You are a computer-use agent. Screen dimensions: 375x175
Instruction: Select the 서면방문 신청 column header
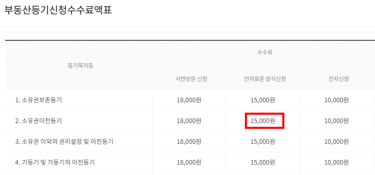(189, 79)
